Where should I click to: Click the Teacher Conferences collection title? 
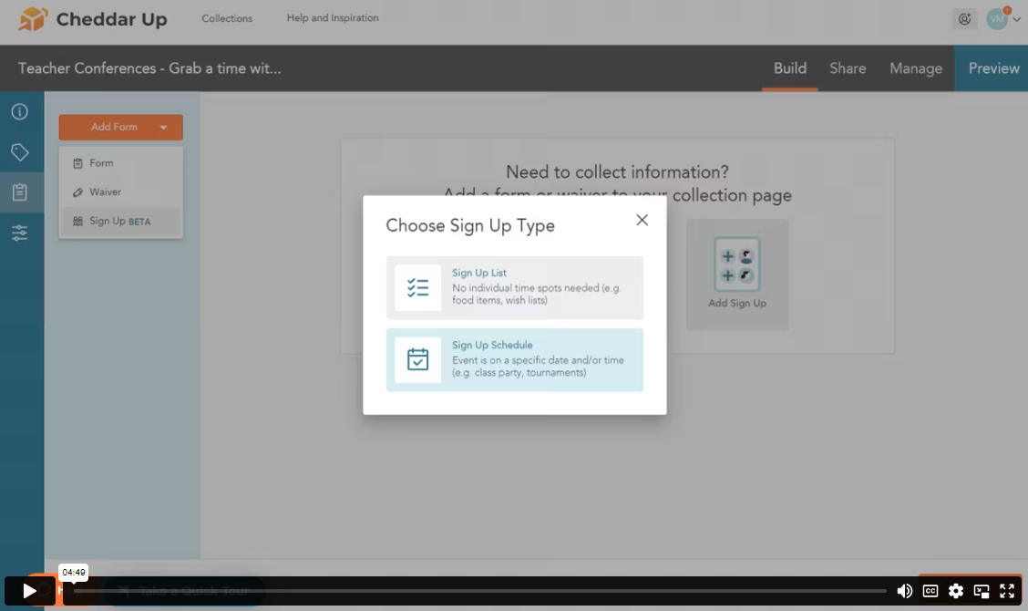[149, 68]
